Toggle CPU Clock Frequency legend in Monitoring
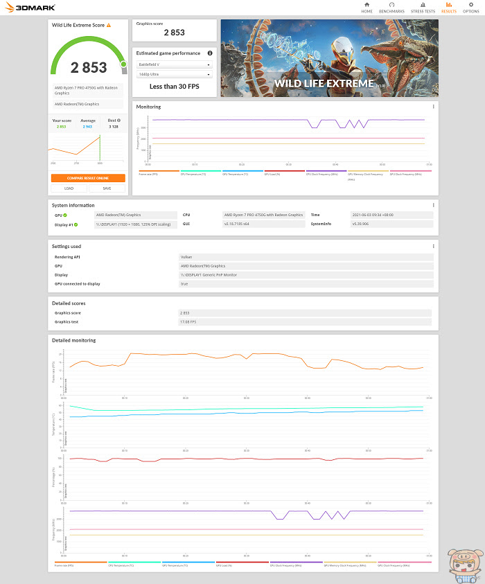The width and height of the screenshot is (485, 584). click(x=326, y=172)
